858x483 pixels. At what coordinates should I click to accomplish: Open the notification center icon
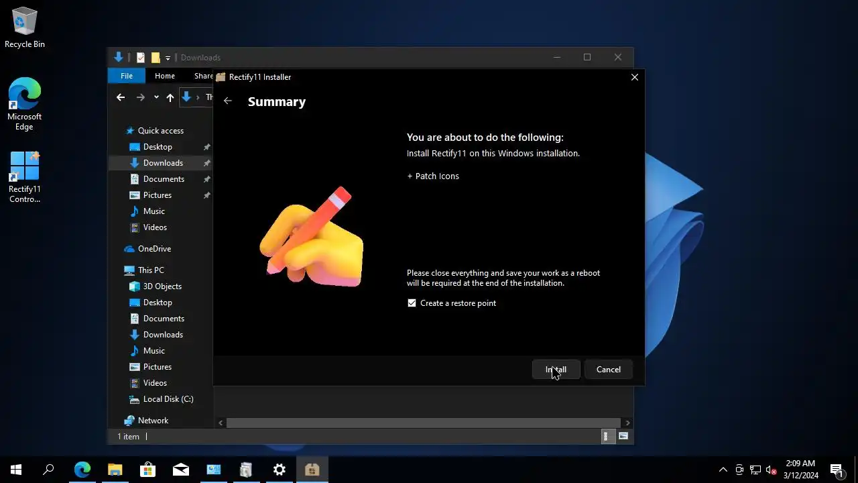point(836,470)
